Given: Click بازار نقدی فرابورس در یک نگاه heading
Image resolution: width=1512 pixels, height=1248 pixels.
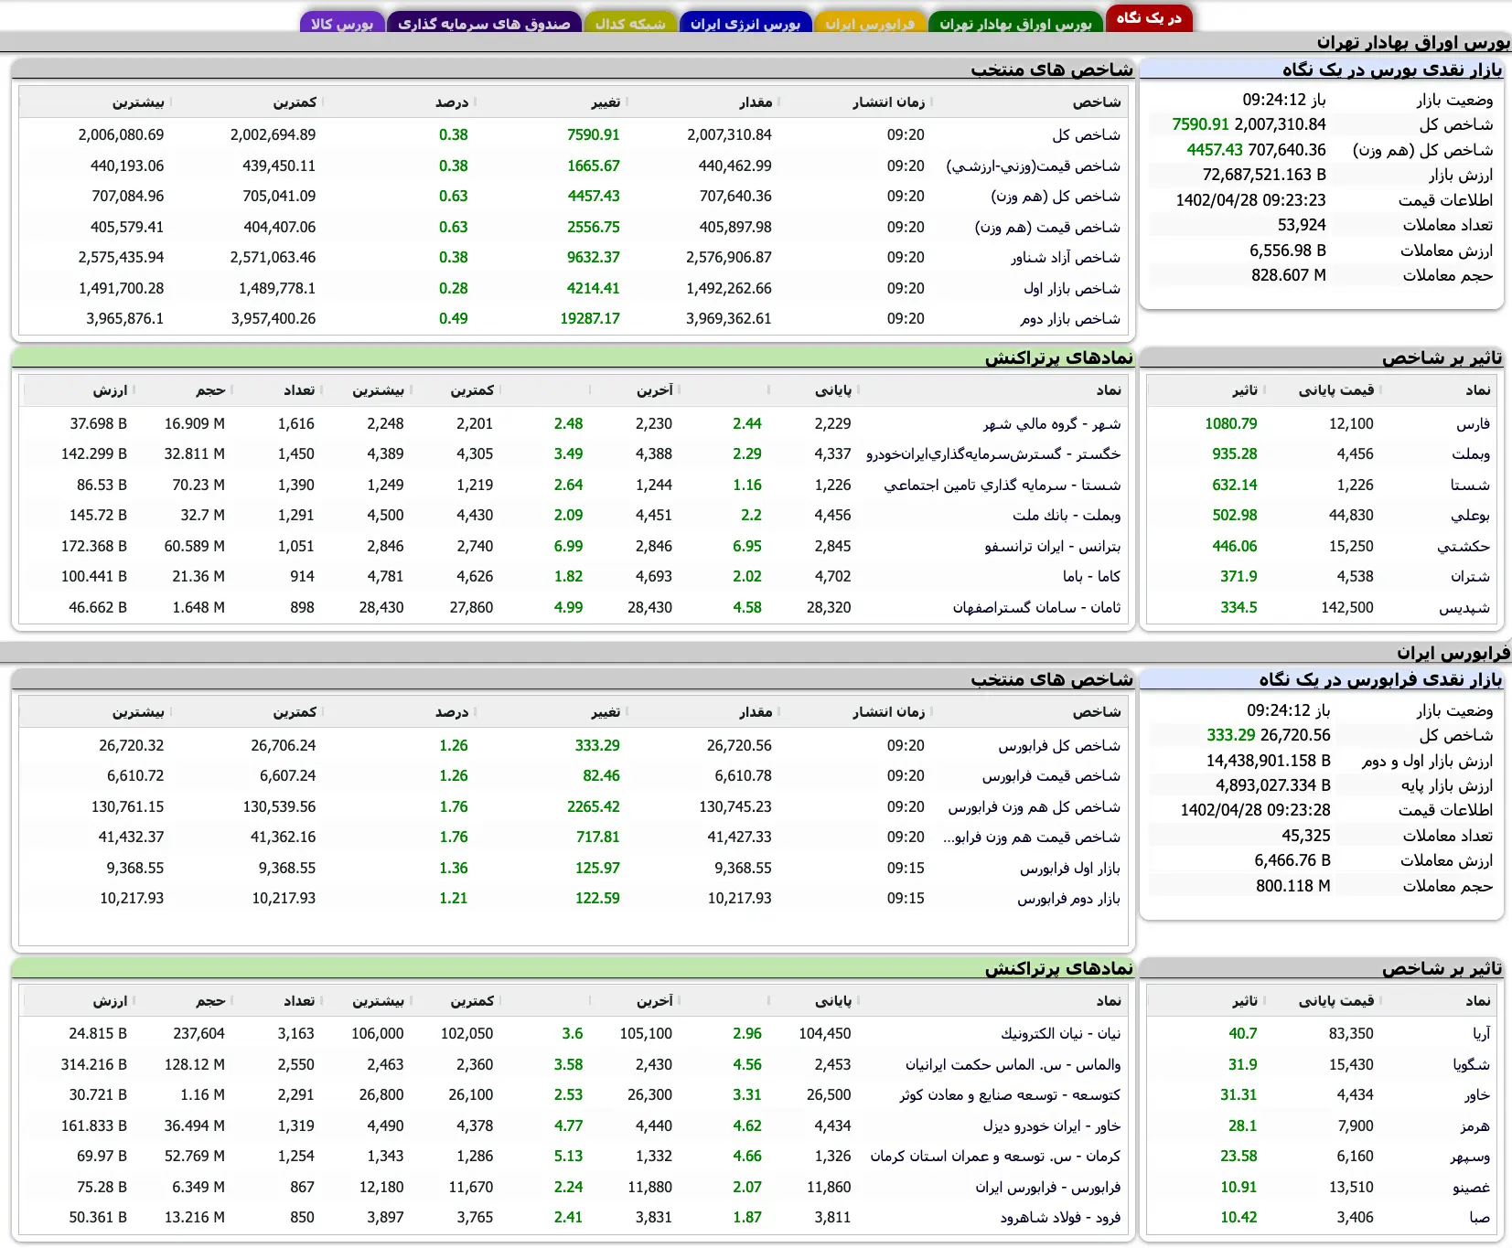Looking at the screenshot, I should [x=1380, y=679].
